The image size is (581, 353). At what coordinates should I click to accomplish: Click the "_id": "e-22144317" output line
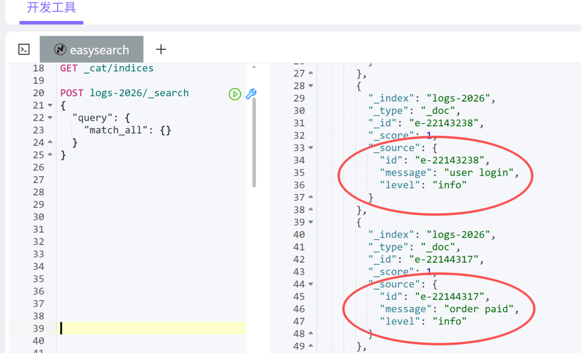click(x=426, y=260)
